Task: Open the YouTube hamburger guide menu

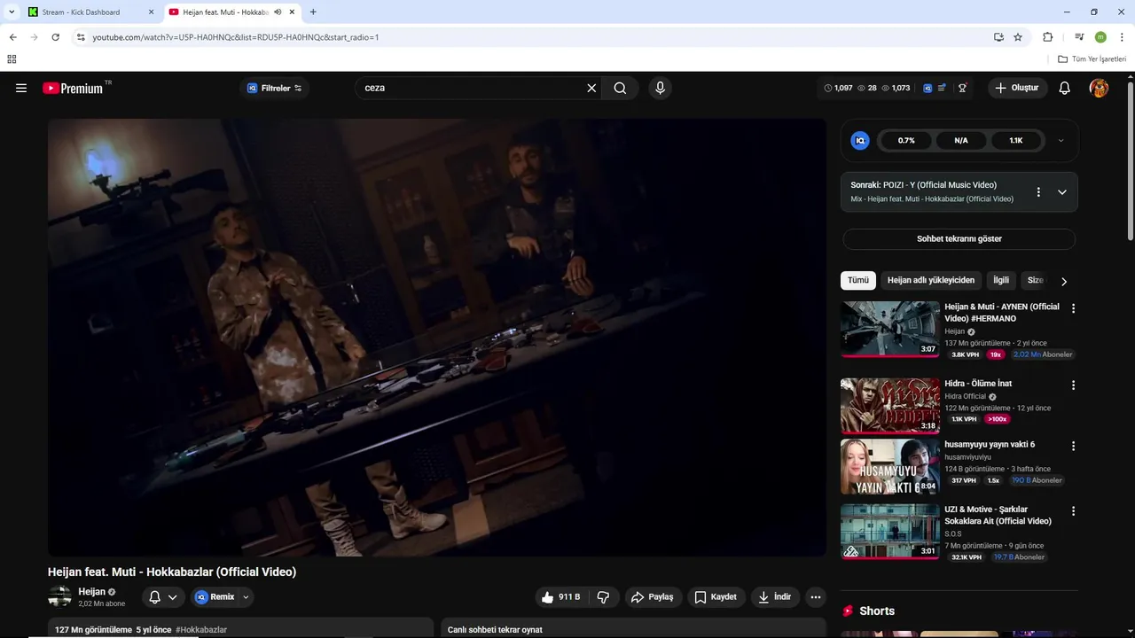Action: [21, 88]
